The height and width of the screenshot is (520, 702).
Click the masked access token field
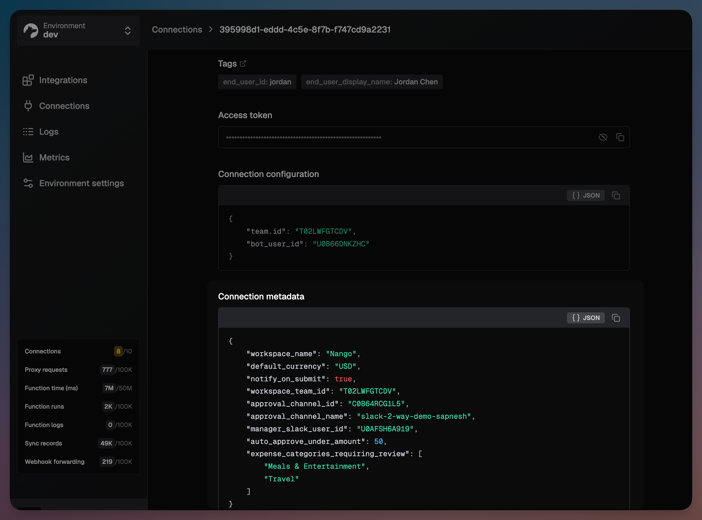(x=424, y=137)
